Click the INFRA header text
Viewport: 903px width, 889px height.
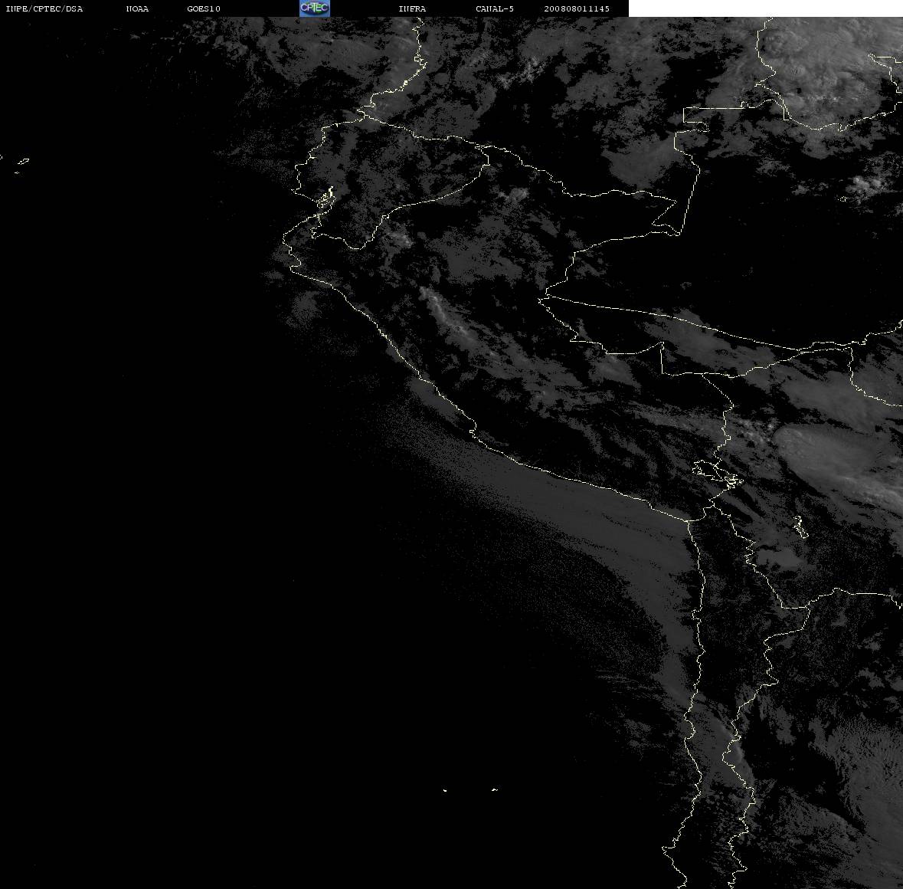(412, 8)
